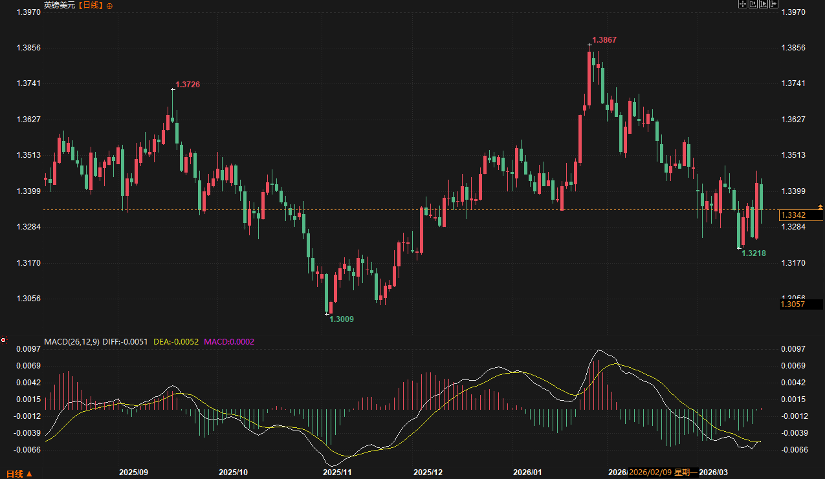The image size is (825, 479).
Task: Click the 1.3009 low price label
Action: click(x=342, y=319)
